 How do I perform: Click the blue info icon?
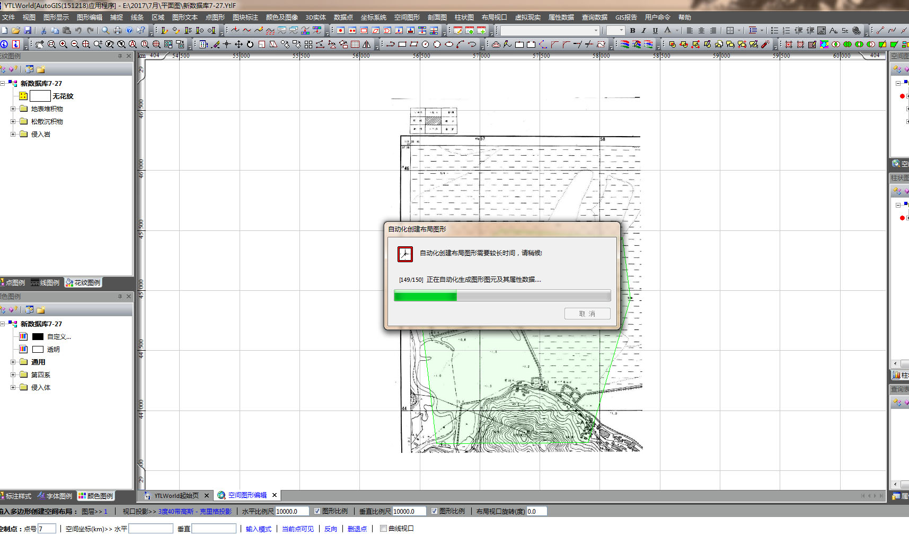point(4,44)
